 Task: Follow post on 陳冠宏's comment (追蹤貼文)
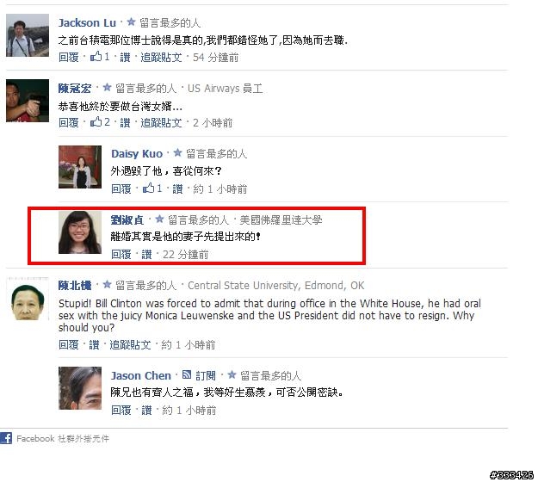click(x=161, y=122)
